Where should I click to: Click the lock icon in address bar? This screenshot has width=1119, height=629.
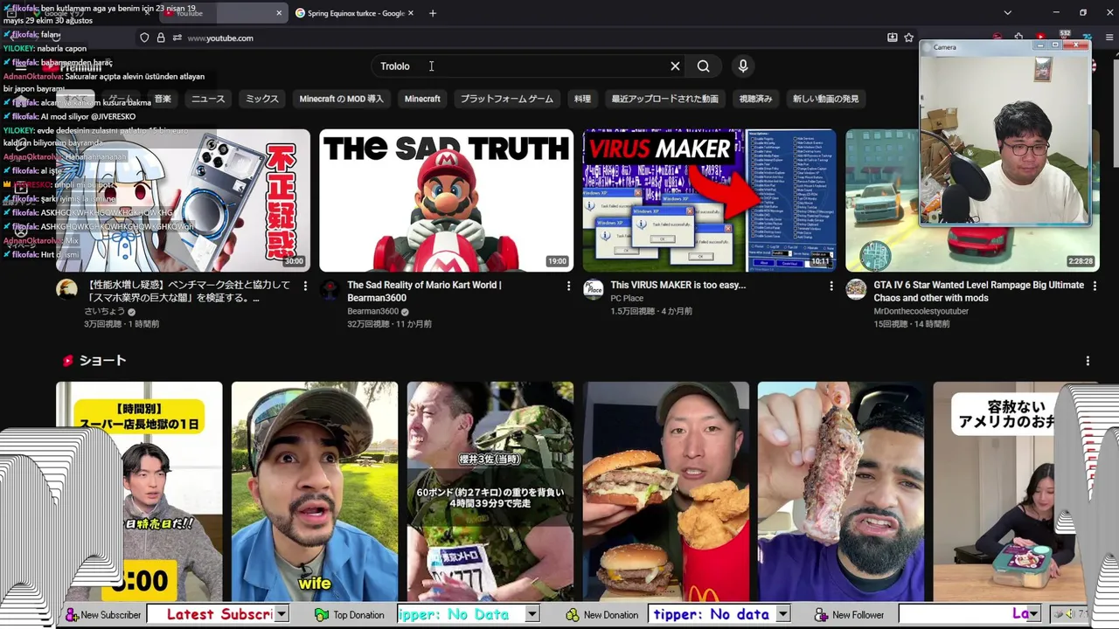pyautogui.click(x=161, y=38)
